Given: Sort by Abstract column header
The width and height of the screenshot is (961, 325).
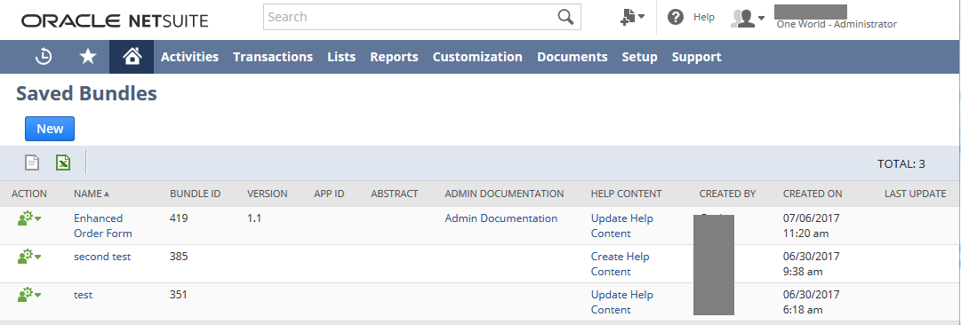Looking at the screenshot, I should coord(394,194).
